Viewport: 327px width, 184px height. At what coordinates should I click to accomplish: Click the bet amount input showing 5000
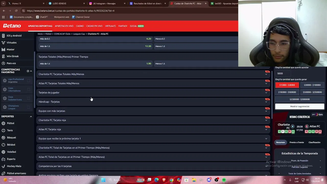(x=283, y=73)
